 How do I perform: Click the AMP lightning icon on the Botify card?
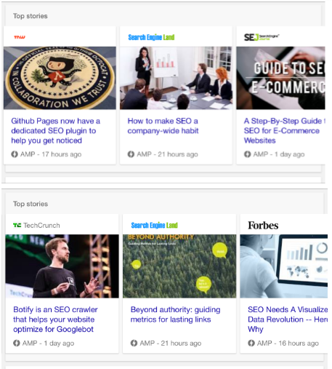pos(17,343)
